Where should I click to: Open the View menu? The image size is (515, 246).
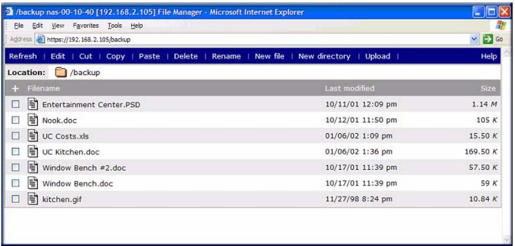click(x=58, y=26)
